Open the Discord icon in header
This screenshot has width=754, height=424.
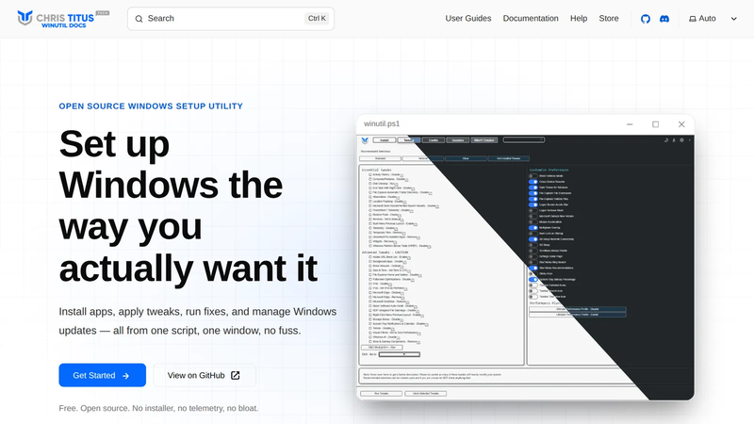coord(664,19)
